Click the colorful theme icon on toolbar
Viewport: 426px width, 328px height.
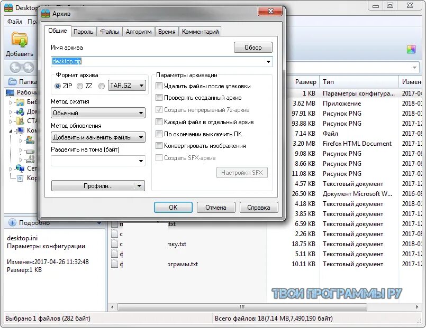pos(411,49)
